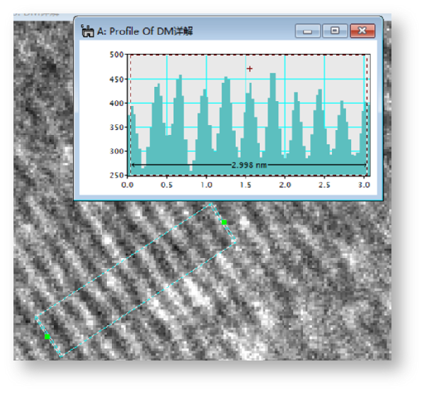Select the upper-right green ROI handle
Image resolution: width=424 pixels, height=393 pixels.
coord(224,222)
